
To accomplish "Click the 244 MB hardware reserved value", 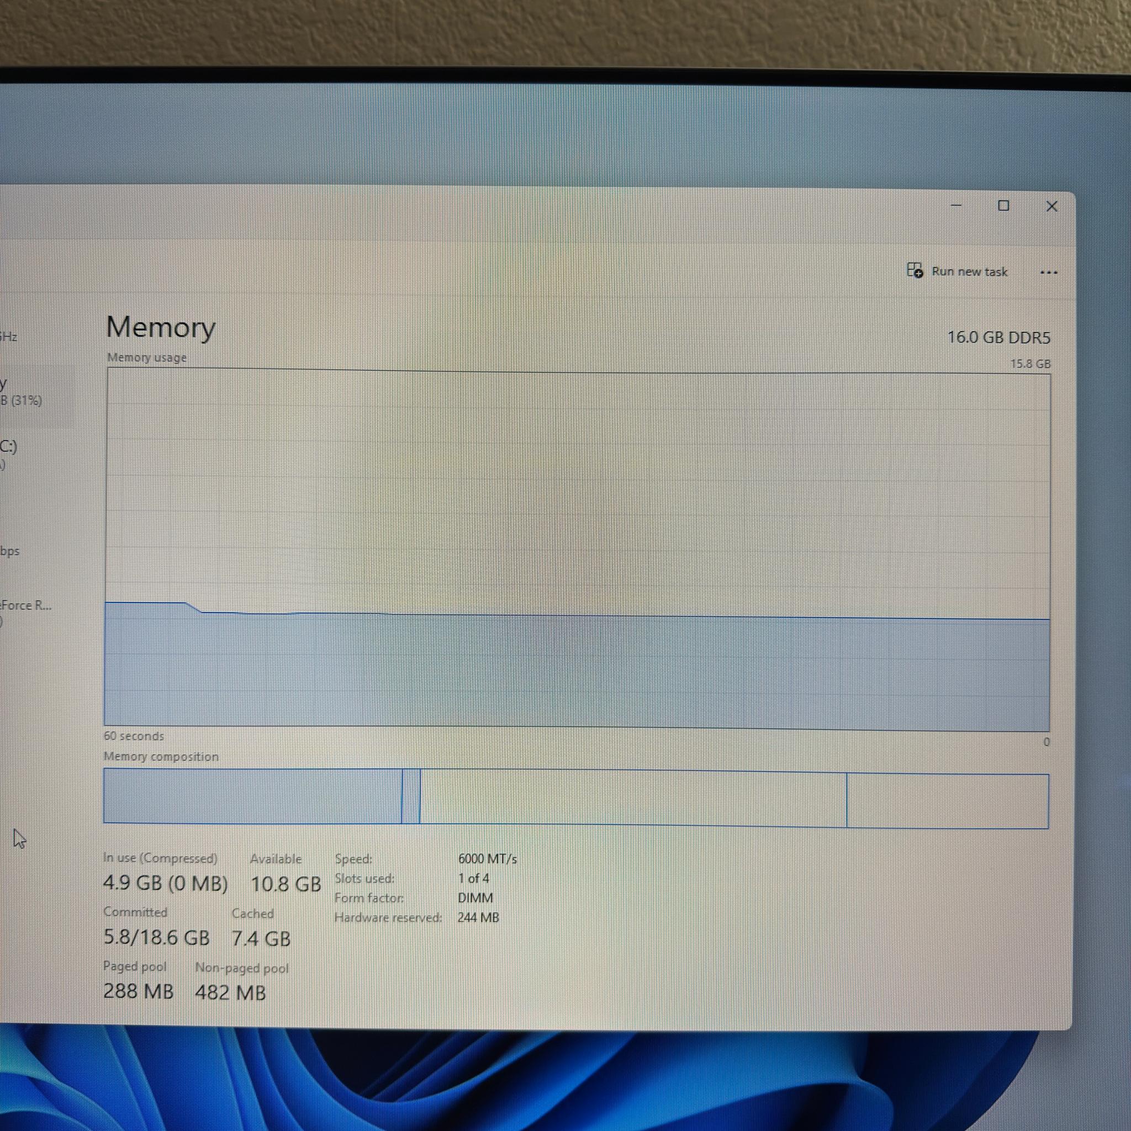I will (478, 917).
